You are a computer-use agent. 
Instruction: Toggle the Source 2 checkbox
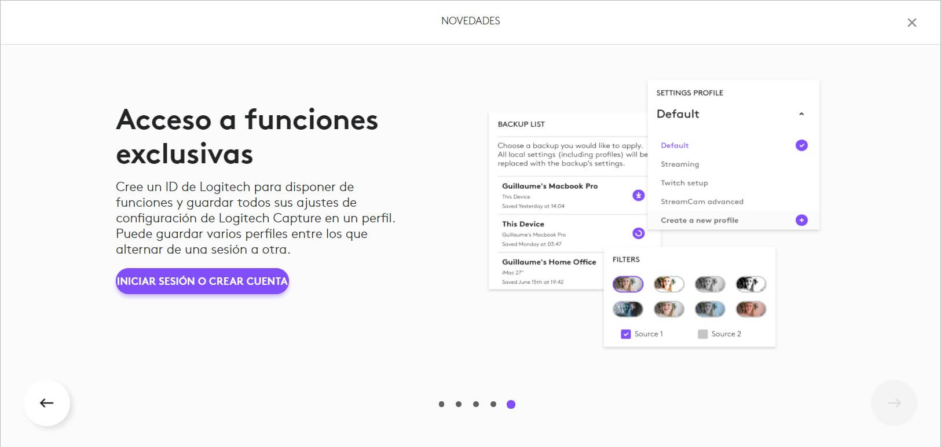pos(702,334)
